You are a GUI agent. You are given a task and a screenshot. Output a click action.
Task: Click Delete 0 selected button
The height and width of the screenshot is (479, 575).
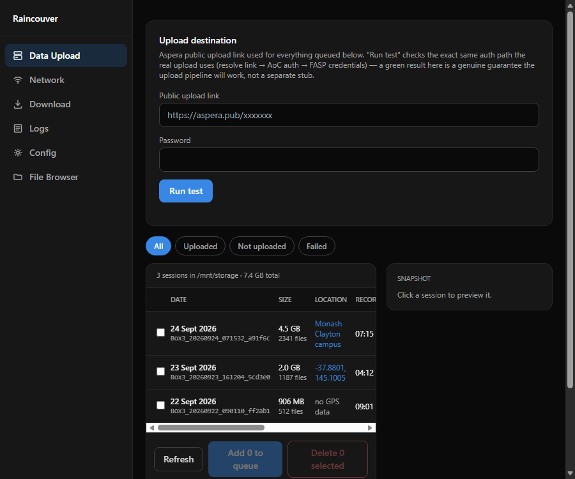pos(328,459)
